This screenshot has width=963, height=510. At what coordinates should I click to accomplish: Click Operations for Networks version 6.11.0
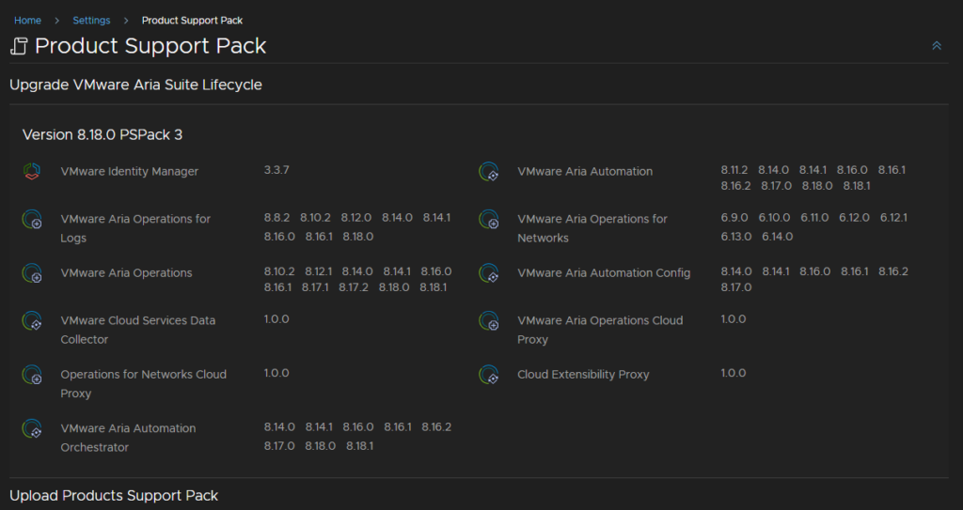click(x=814, y=218)
